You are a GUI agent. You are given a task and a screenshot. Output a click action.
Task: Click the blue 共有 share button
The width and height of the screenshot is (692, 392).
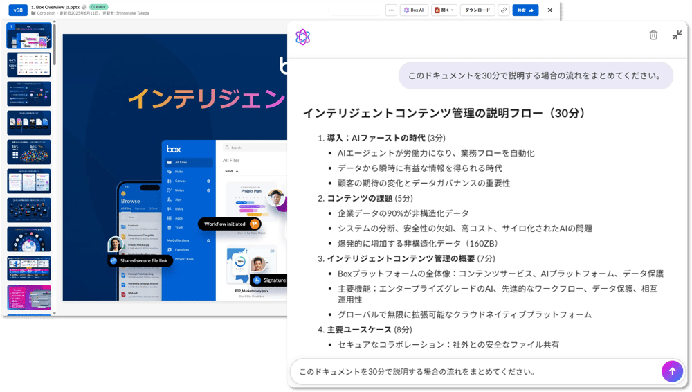pyautogui.click(x=525, y=10)
